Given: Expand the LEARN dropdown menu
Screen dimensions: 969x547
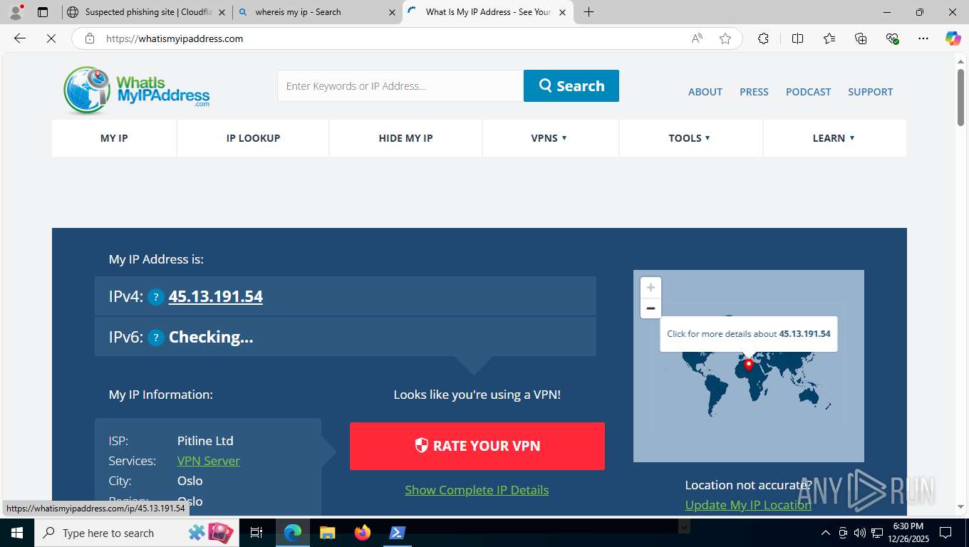Looking at the screenshot, I should 834,138.
